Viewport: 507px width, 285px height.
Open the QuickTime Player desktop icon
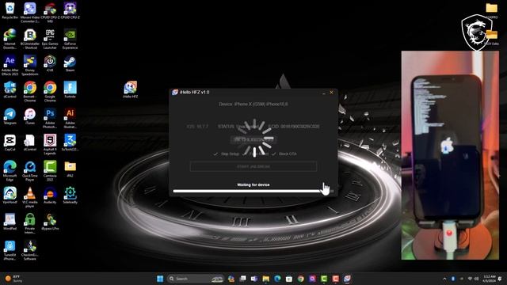point(30,171)
